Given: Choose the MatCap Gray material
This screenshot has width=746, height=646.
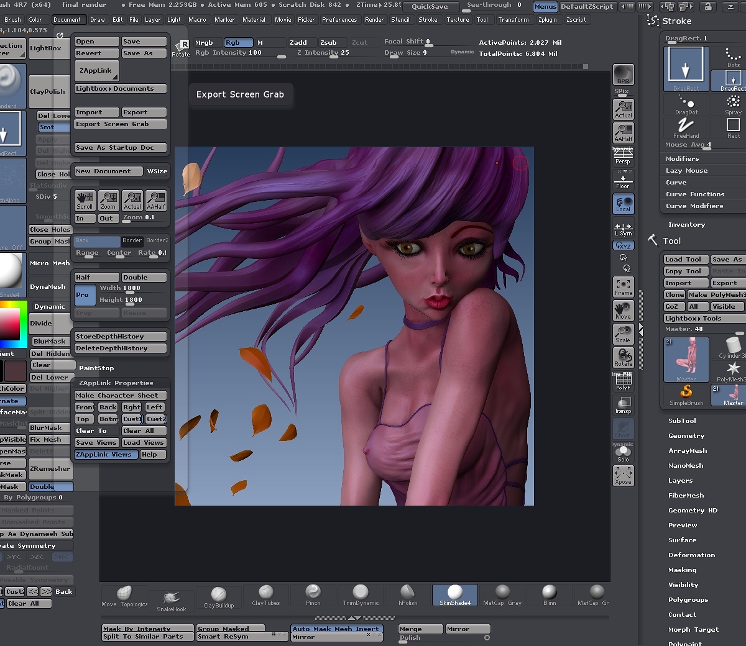Looking at the screenshot, I should tap(502, 594).
